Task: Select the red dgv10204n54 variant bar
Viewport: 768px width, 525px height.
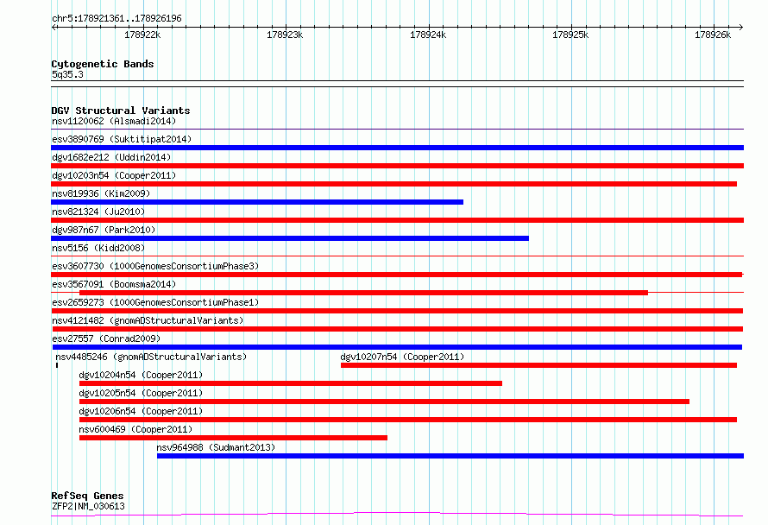Action: tap(291, 383)
